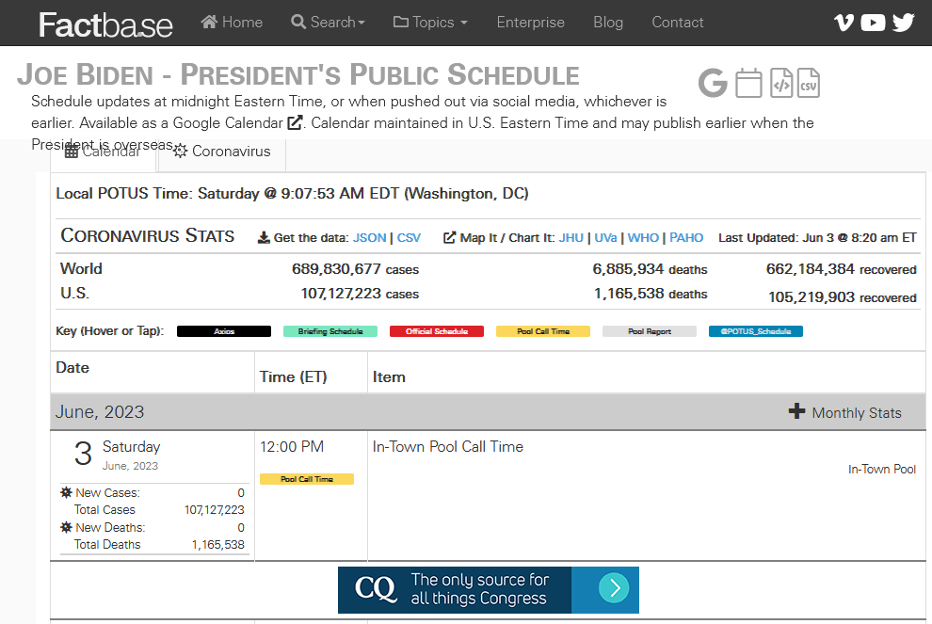Open the CQ Congress advertisement banner
This screenshot has width=932, height=624.
pyautogui.click(x=488, y=589)
